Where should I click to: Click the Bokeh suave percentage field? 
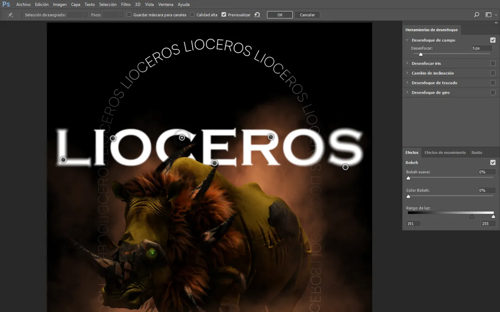487,172
